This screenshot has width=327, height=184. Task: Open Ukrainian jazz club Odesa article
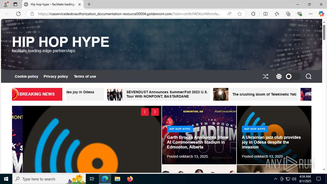pyautogui.click(x=271, y=142)
